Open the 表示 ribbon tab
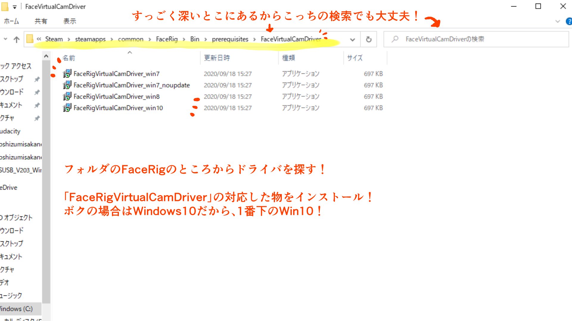 [69, 21]
